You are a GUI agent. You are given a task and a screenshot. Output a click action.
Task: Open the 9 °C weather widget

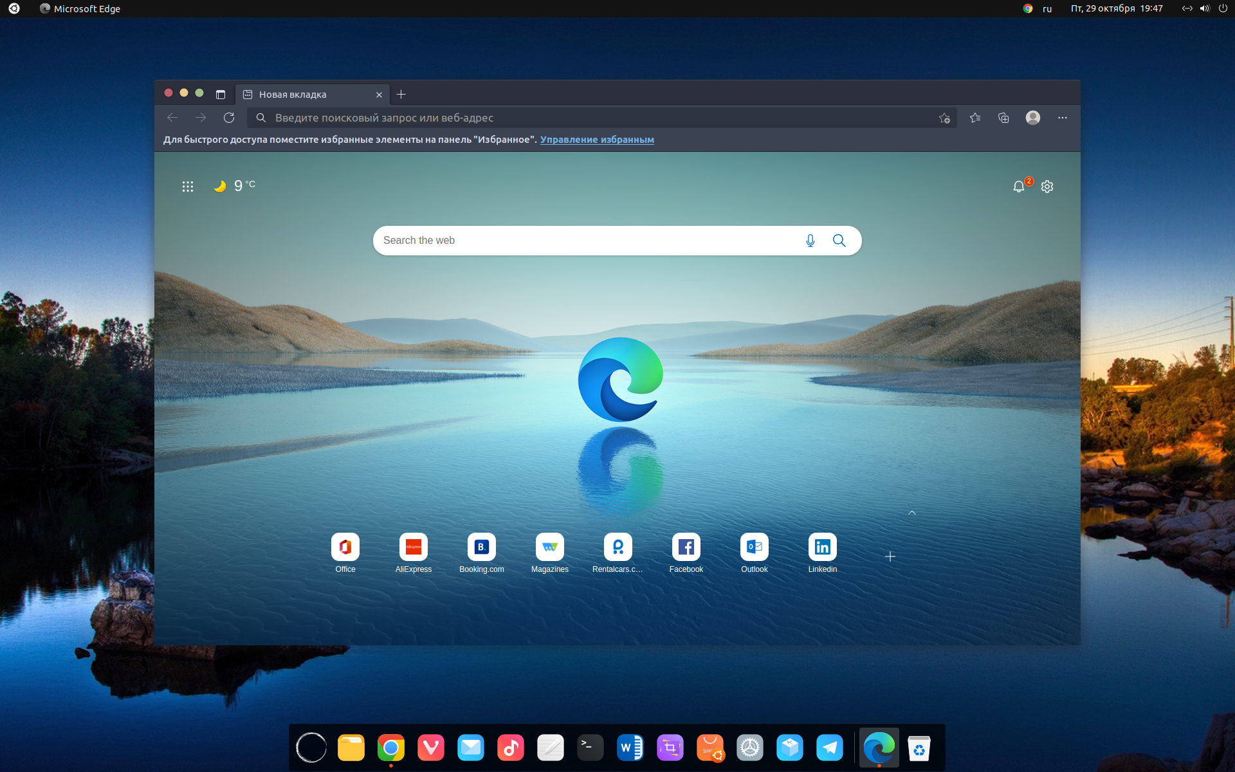(x=235, y=186)
